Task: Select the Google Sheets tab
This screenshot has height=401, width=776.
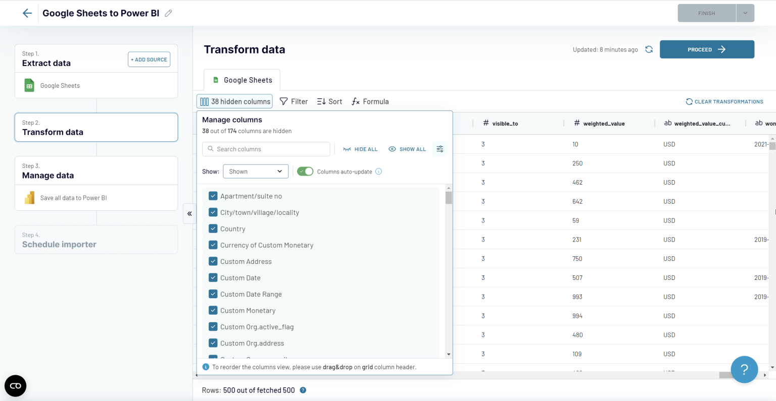Action: (x=242, y=80)
